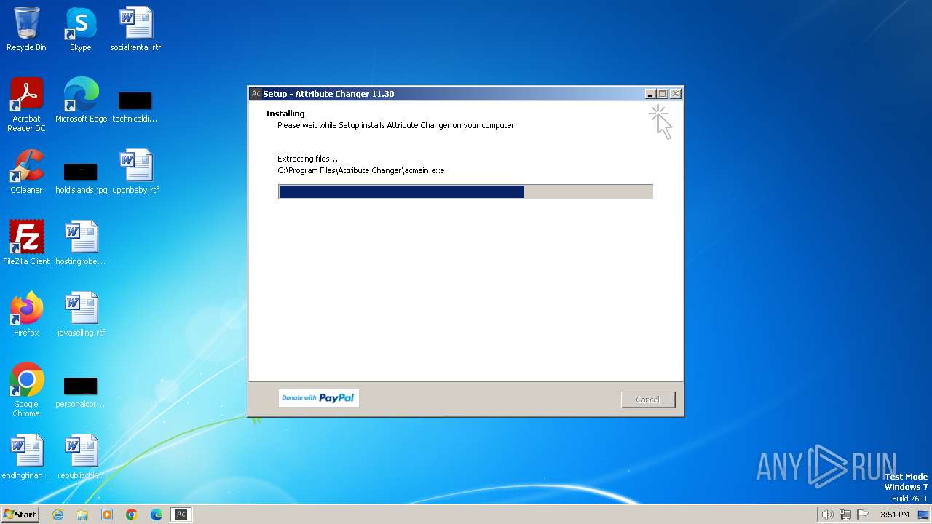
Task: Launch FileZilla Client shortcut
Action: point(26,242)
